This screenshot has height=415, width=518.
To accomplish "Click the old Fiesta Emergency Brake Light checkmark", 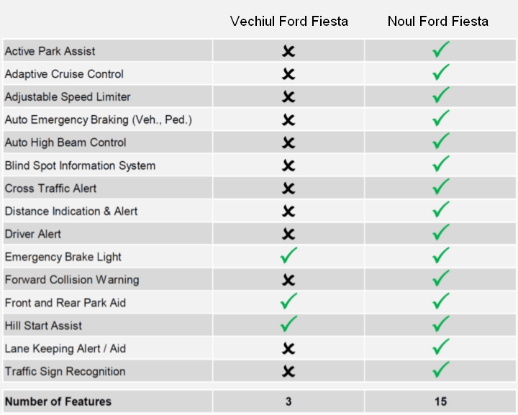I will click(x=288, y=256).
